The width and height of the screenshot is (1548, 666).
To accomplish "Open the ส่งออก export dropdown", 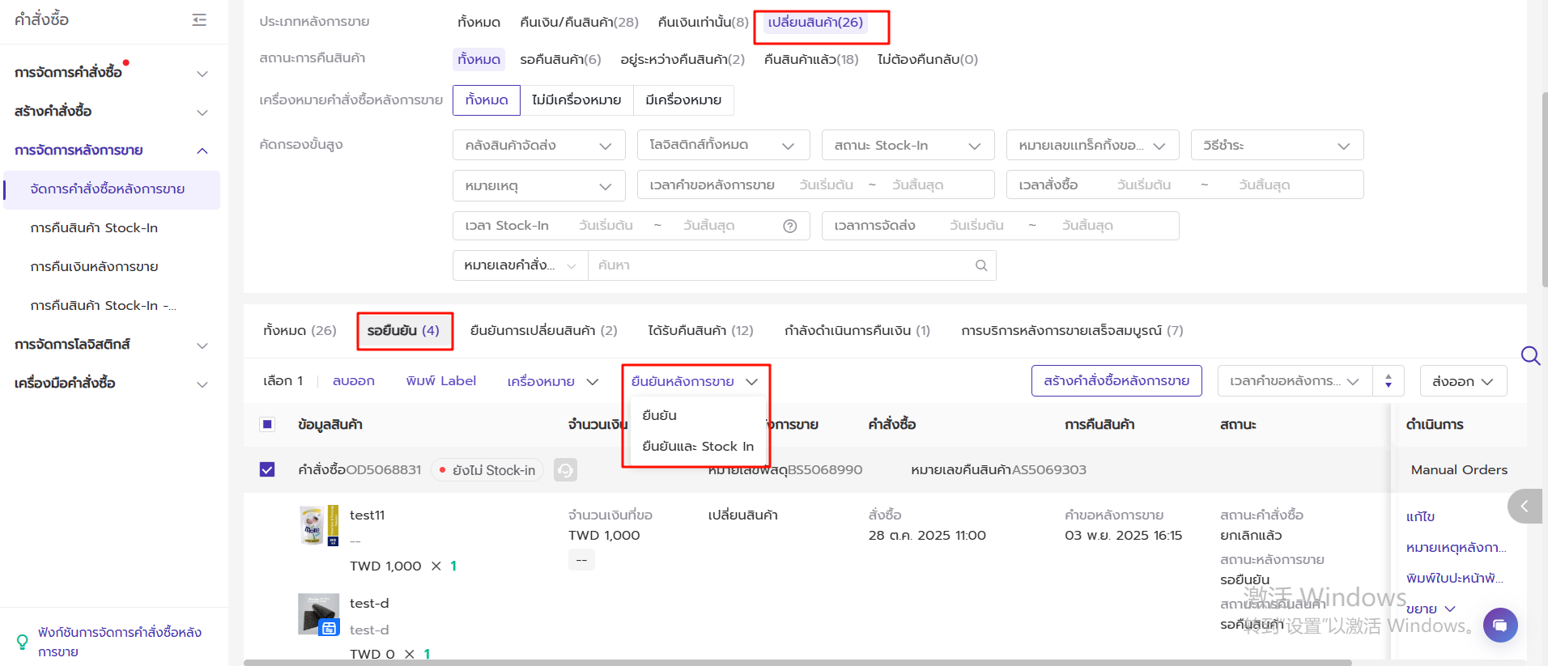I will [1462, 381].
